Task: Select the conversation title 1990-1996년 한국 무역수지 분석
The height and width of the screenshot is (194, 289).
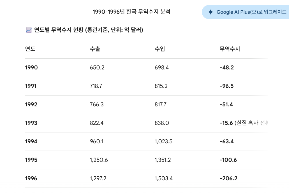Action: tap(131, 12)
